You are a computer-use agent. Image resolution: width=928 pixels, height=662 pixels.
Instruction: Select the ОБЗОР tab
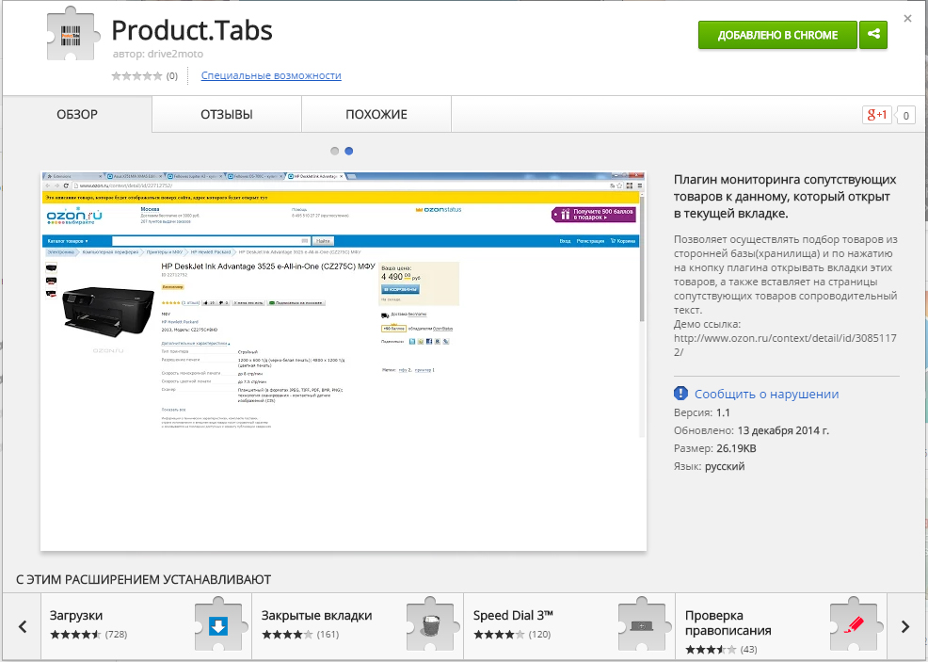(77, 115)
